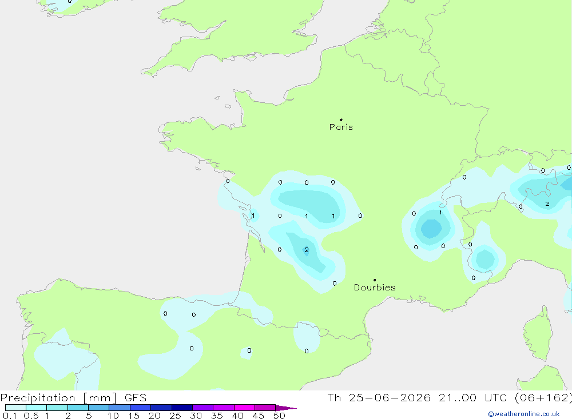The width and height of the screenshot is (572, 419).
Task: Click the legend scale value '35'
Action: pos(217,416)
